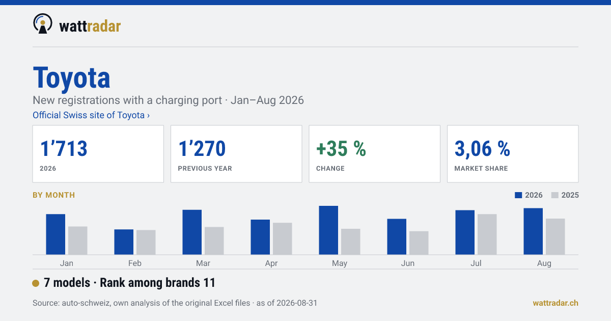The image size is (611, 321).
Task: Click the BY MONTH section label
Action: click(x=54, y=195)
